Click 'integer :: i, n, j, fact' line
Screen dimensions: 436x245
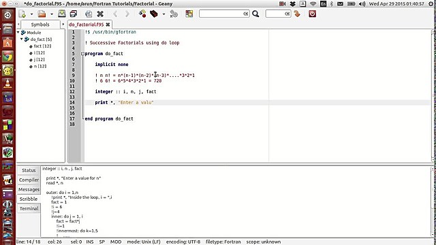[x=125, y=92]
